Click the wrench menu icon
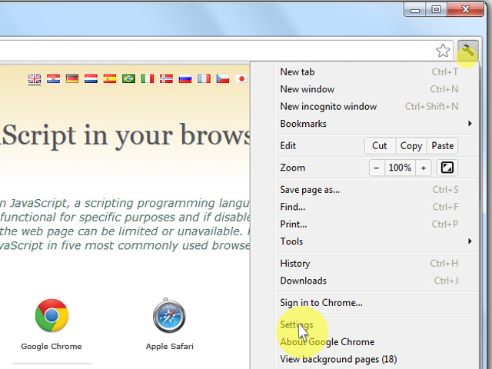 tap(467, 52)
